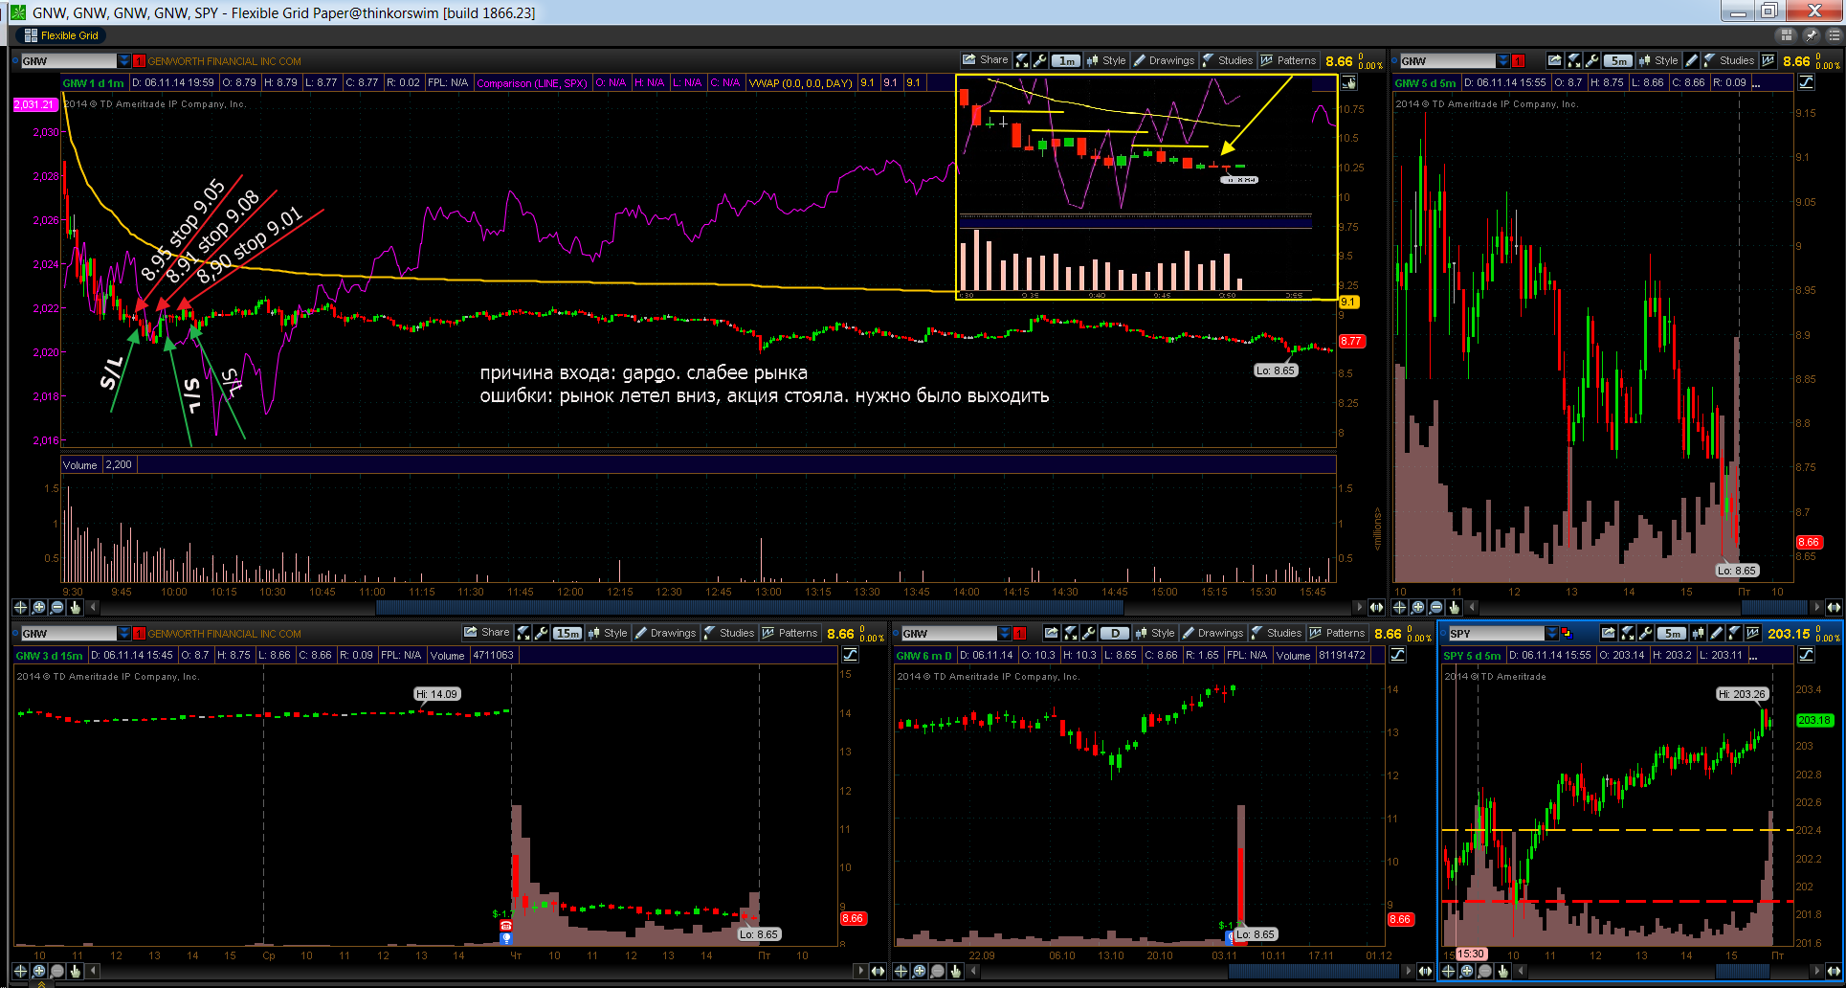Click the Volume label in the 1m chart

(x=80, y=464)
